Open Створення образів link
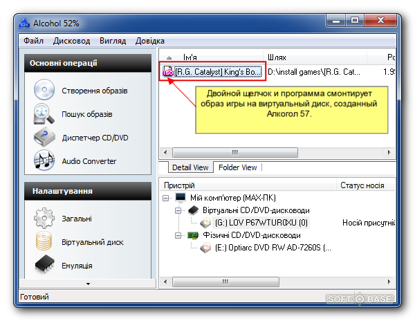The width and height of the screenshot is (415, 321). coord(95,91)
